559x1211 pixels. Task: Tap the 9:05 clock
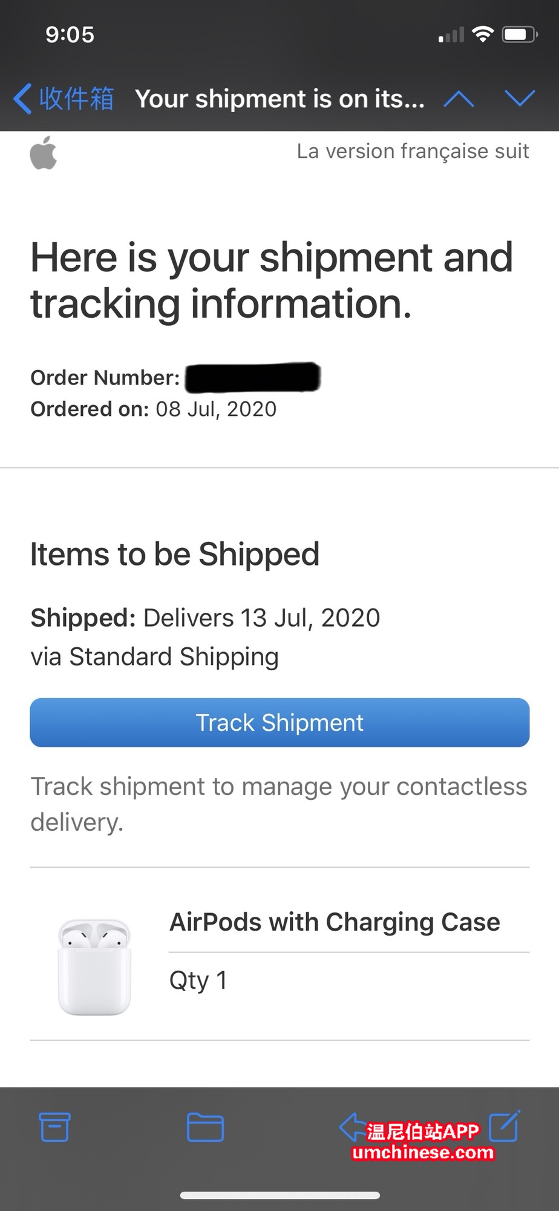point(70,35)
